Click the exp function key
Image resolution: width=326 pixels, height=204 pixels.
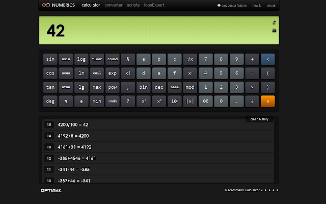coord(113,73)
